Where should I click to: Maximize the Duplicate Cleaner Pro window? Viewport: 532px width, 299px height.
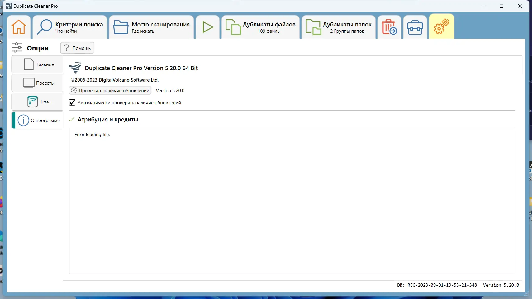[501, 6]
